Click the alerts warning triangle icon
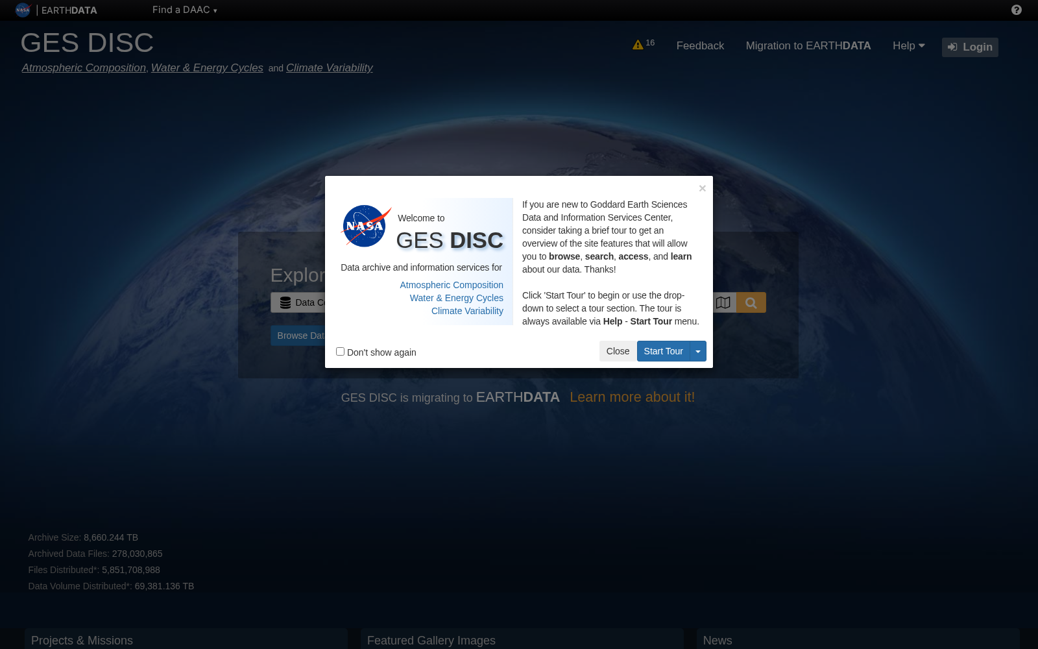Screen dimensions: 1038x649 638,45
